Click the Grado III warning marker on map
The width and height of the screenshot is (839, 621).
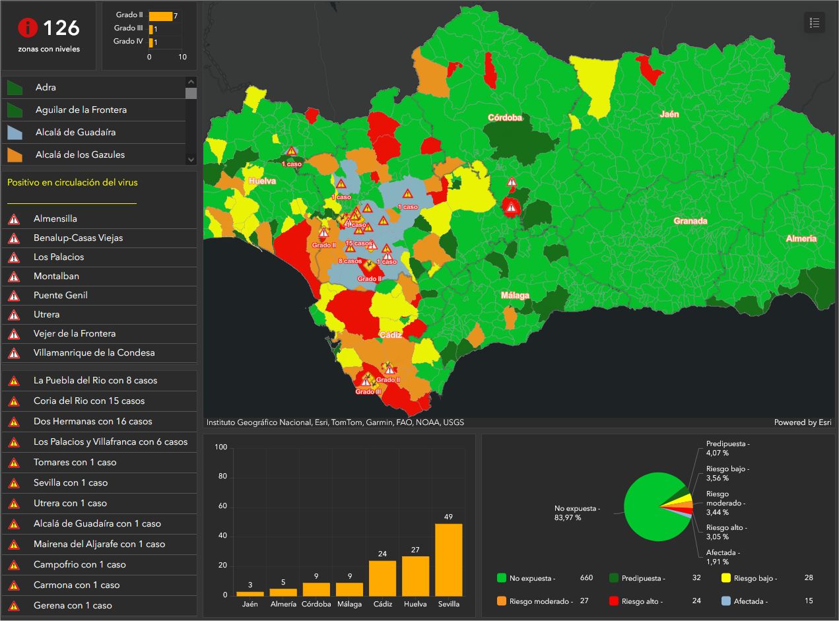coord(366,381)
